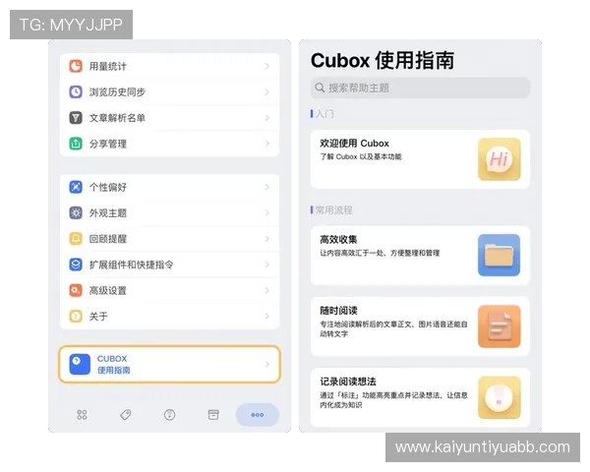Open the 欢迎使用 Cubox guide card
Image resolution: width=590 pixels, height=472 pixels.
tap(420, 159)
